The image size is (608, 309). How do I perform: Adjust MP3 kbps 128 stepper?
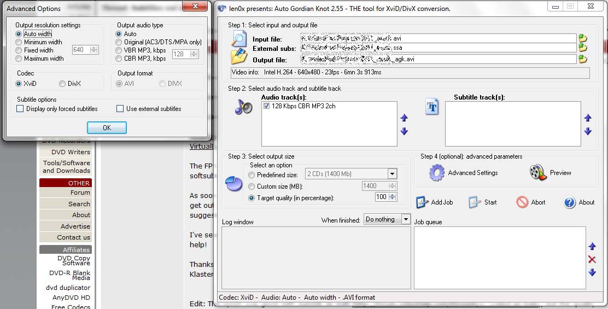[194, 54]
